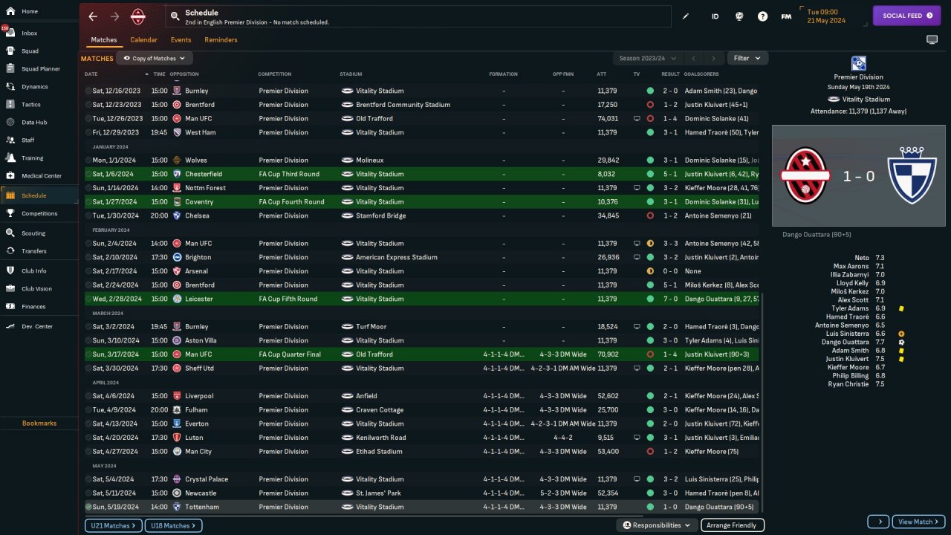Screen dimensions: 951x535
Task: Open the help question mark icon
Action: [x=762, y=16]
